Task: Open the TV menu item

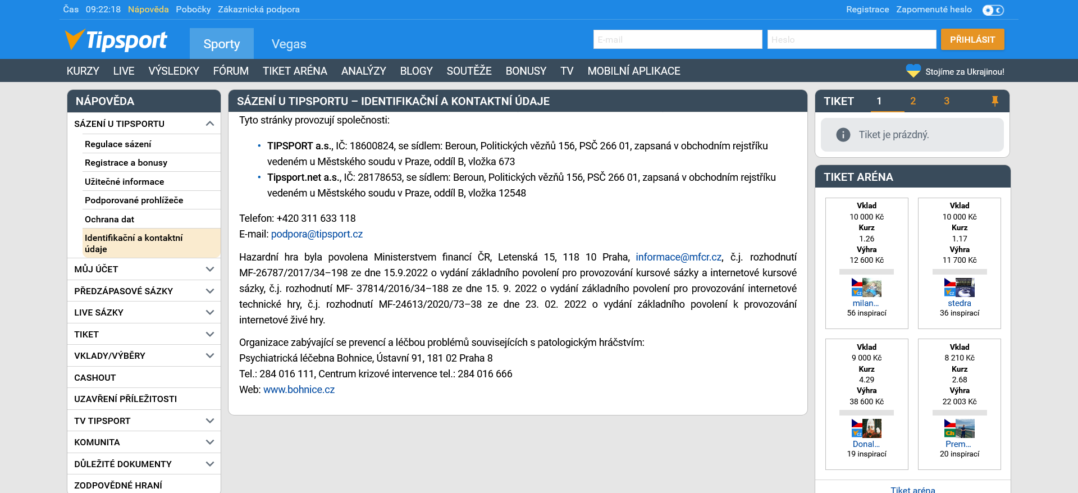Action: pyautogui.click(x=567, y=71)
